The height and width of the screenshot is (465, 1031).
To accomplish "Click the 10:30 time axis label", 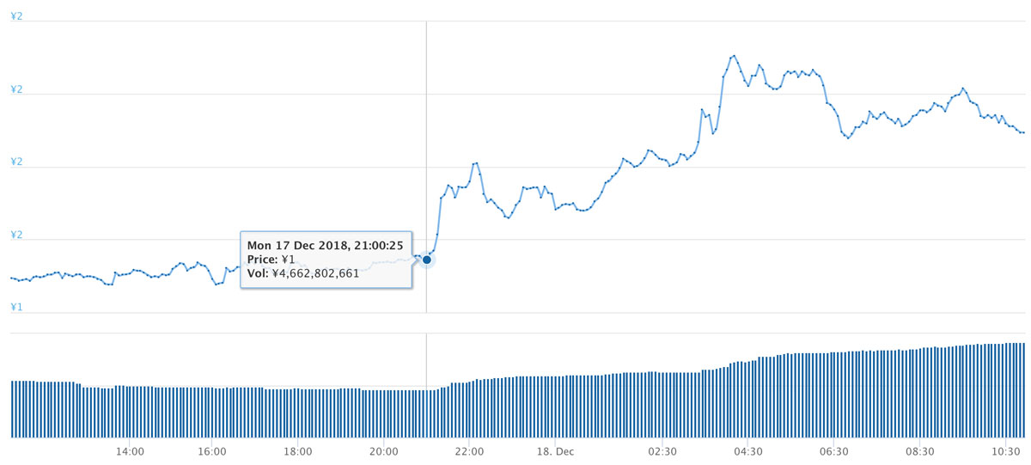I will tap(1005, 451).
